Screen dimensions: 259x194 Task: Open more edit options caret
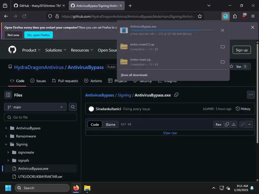click(x=249, y=124)
